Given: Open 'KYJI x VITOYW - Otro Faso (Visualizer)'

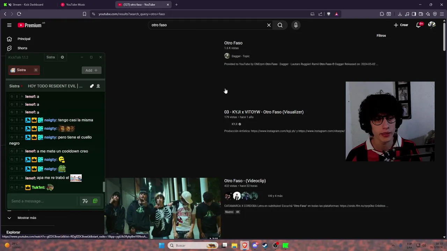Looking at the screenshot, I should point(264,112).
